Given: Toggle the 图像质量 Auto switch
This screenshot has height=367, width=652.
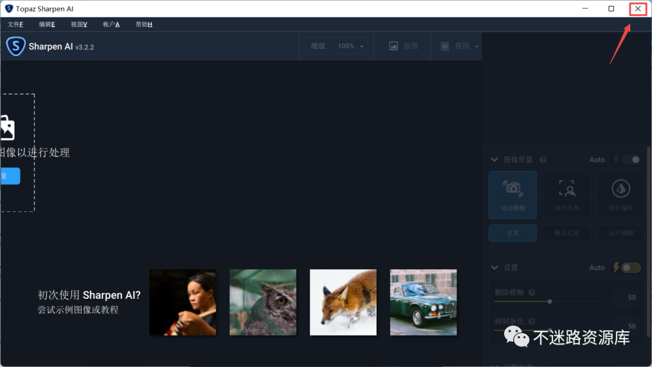Looking at the screenshot, I should pyautogui.click(x=631, y=159).
